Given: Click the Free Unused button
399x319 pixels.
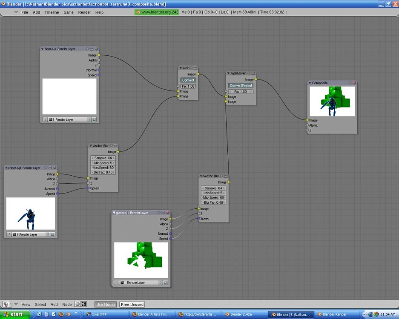Looking at the screenshot, I should pos(132,304).
